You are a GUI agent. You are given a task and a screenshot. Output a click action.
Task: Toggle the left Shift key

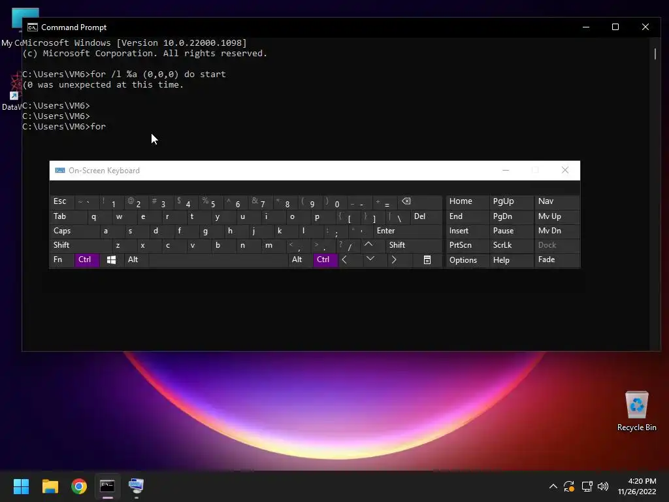80,245
